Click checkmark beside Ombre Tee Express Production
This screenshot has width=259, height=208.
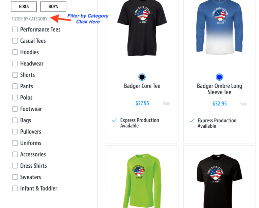coord(192,120)
